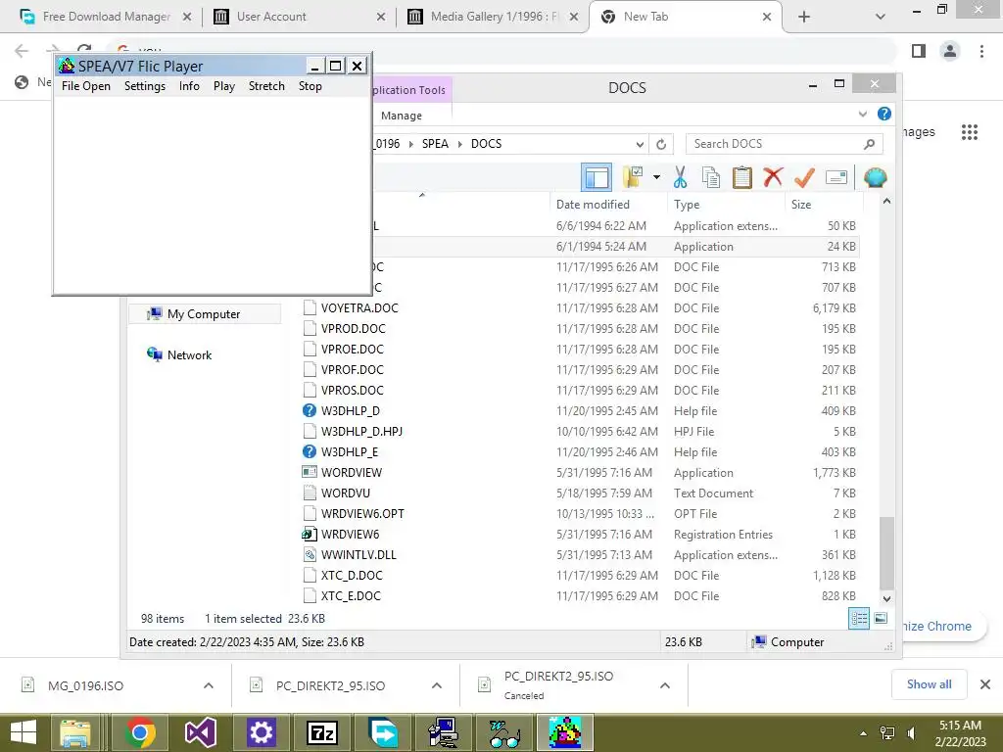Screen dimensions: 1003x752
Task: Click the WRDVIEW6 registry entries icon
Action: tap(309, 534)
